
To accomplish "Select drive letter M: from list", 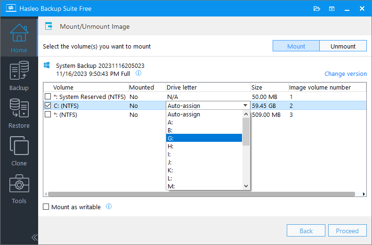I will [204, 186].
